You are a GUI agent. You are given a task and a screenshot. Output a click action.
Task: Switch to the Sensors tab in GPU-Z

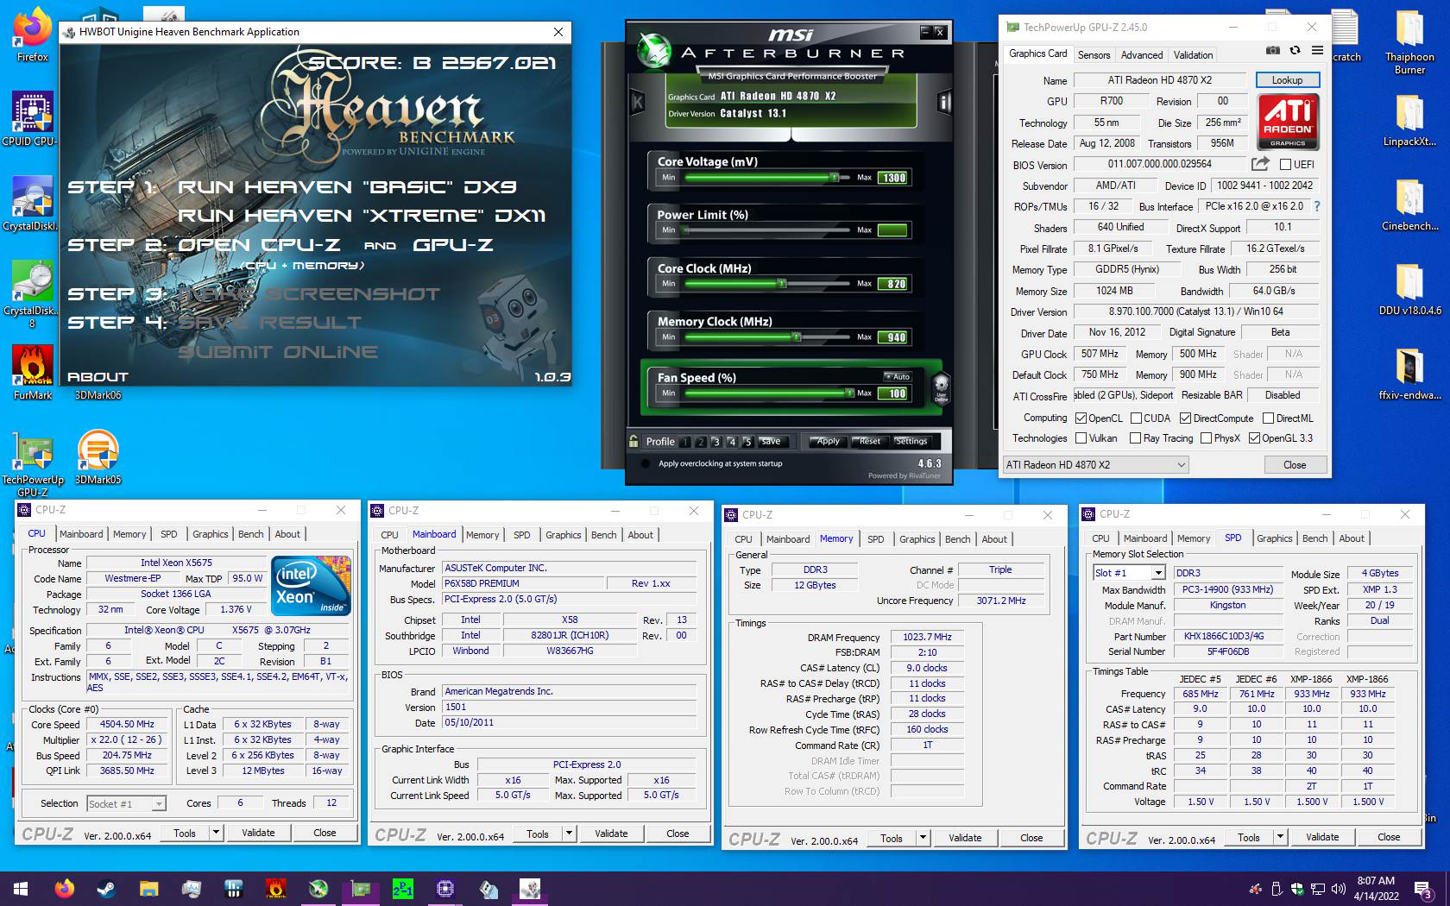pos(1094,54)
